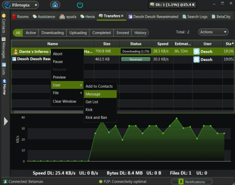Click Desoh avatar in the Received row

coord(196,59)
